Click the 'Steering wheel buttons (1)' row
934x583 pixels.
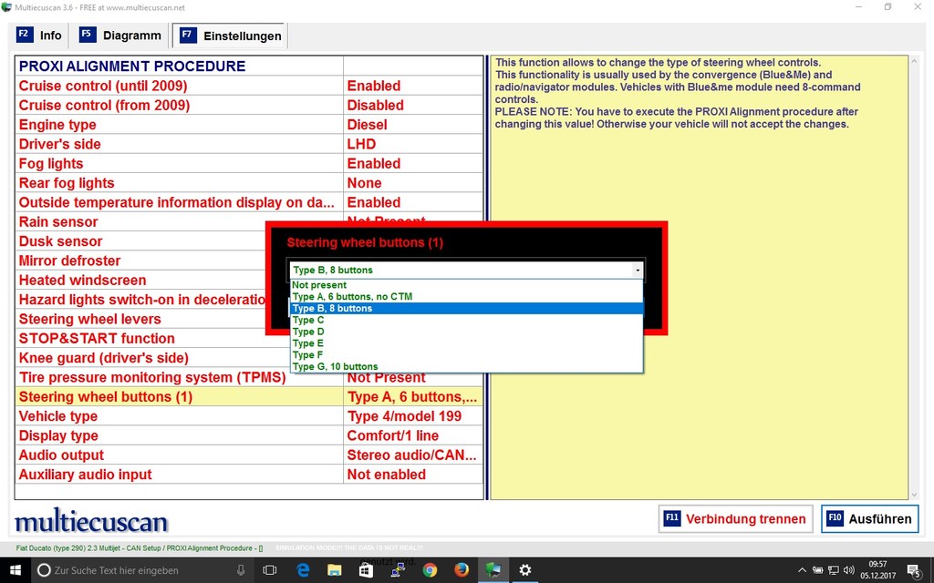[x=249, y=397]
